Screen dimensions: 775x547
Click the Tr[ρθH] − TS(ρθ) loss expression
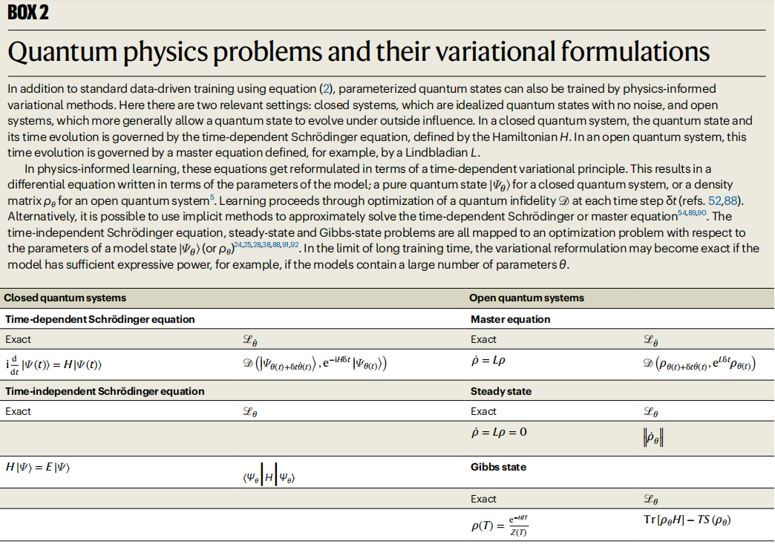(x=687, y=520)
